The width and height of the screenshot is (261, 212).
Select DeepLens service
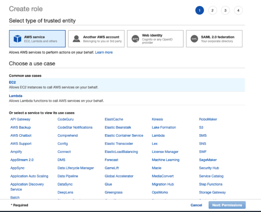[65, 192]
